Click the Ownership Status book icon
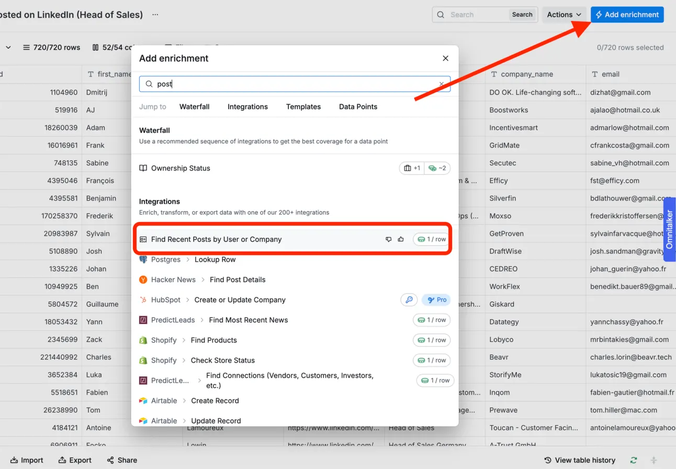The height and width of the screenshot is (469, 676). [x=143, y=168]
